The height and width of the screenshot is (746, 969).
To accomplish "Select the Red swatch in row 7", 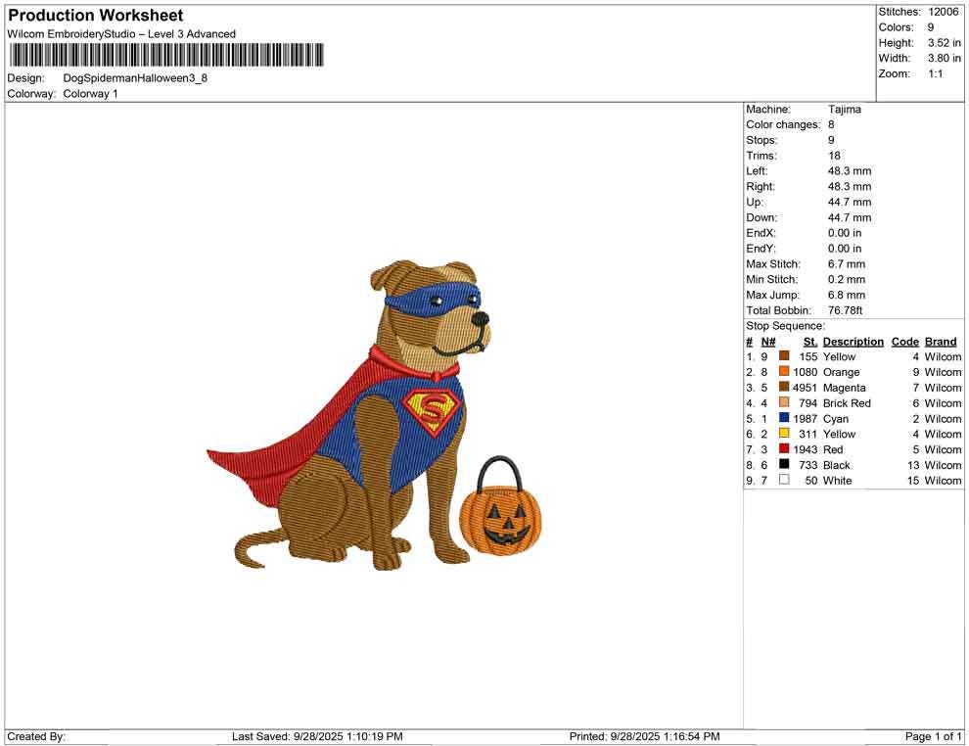I will coord(783,448).
